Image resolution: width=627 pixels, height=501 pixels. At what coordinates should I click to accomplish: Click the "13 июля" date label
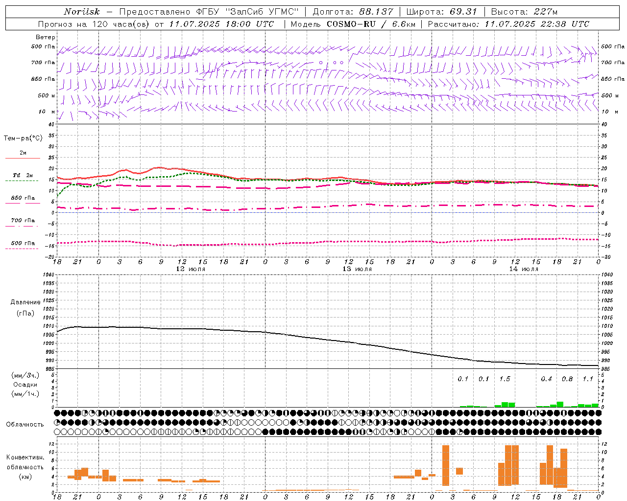(357, 269)
